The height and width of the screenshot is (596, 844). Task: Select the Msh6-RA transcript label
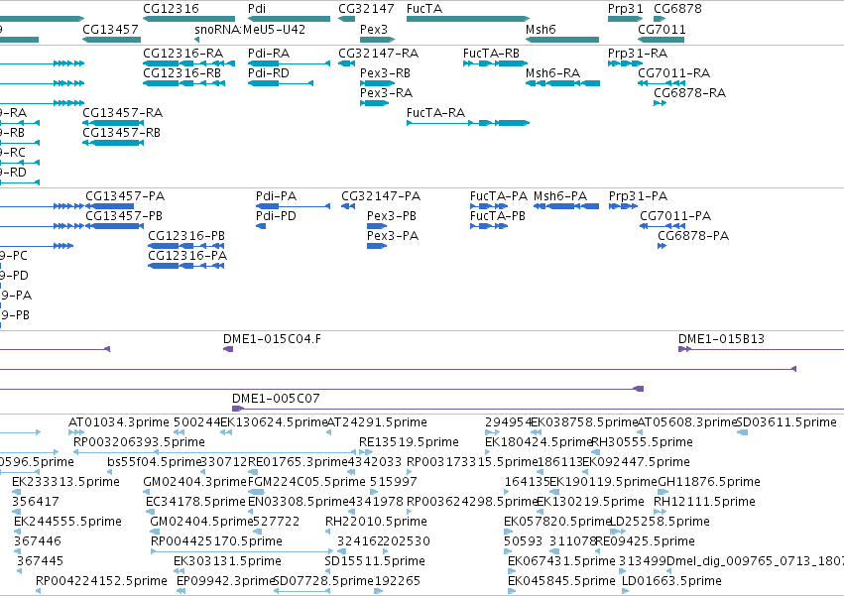coord(552,72)
